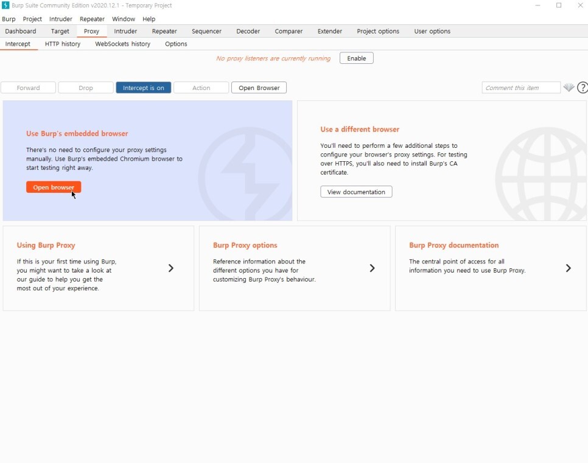The height and width of the screenshot is (463, 588).
Task: Open the Window menu
Action: click(124, 19)
